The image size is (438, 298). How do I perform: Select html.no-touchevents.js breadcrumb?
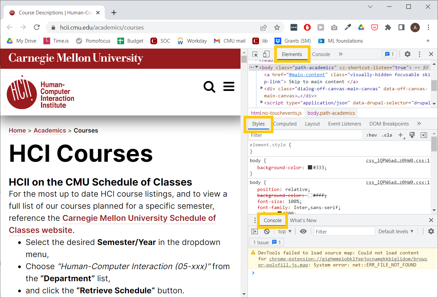coord(276,113)
